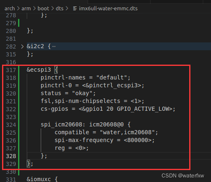Viewport: 211px width, 182px height.
Task: Click the 'dts' breadcrumb segment
Action: (x=60, y=9)
